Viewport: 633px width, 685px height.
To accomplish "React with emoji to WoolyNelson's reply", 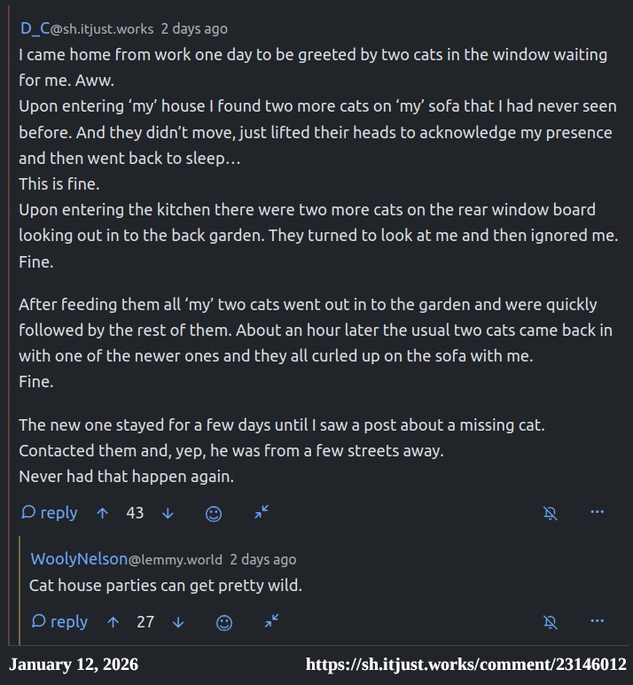I will click(224, 623).
